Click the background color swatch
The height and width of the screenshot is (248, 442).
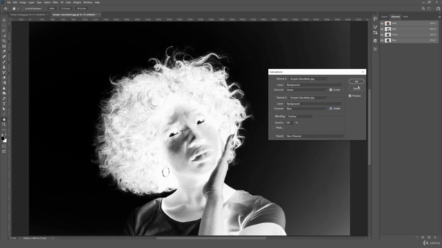coord(5,141)
